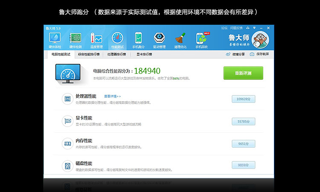Click the 鲁大师 5.9 window title

(x=53, y=28)
